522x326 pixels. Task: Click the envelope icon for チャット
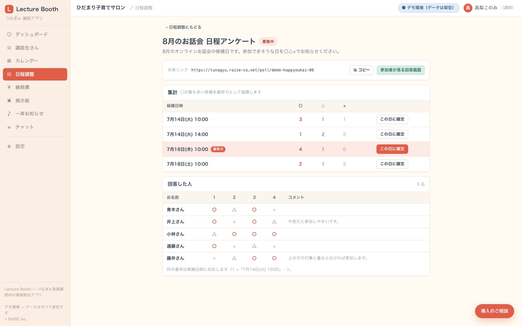coord(9,127)
